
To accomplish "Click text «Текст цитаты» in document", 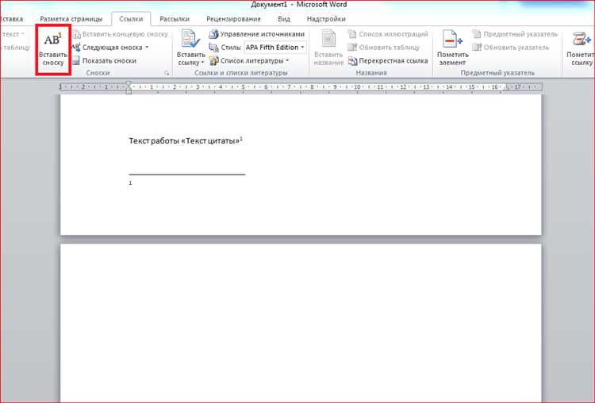I will [210, 141].
